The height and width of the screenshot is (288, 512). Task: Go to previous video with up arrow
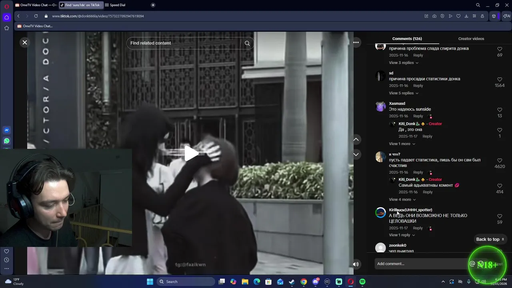coord(356,139)
